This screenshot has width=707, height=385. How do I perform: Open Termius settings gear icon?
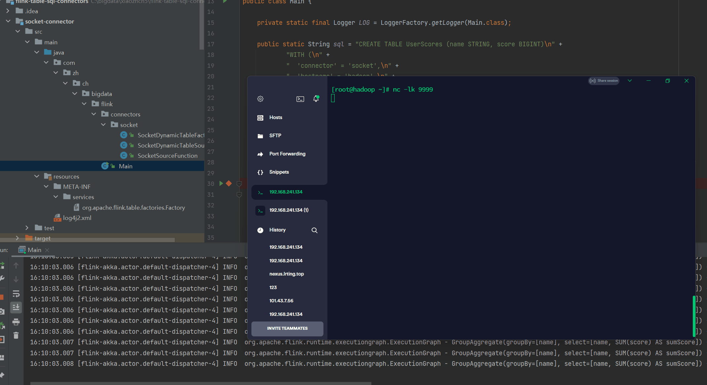260,99
